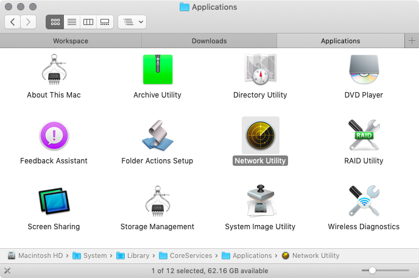
Task: Go back to the previous folder
Action: pyautogui.click(x=13, y=22)
